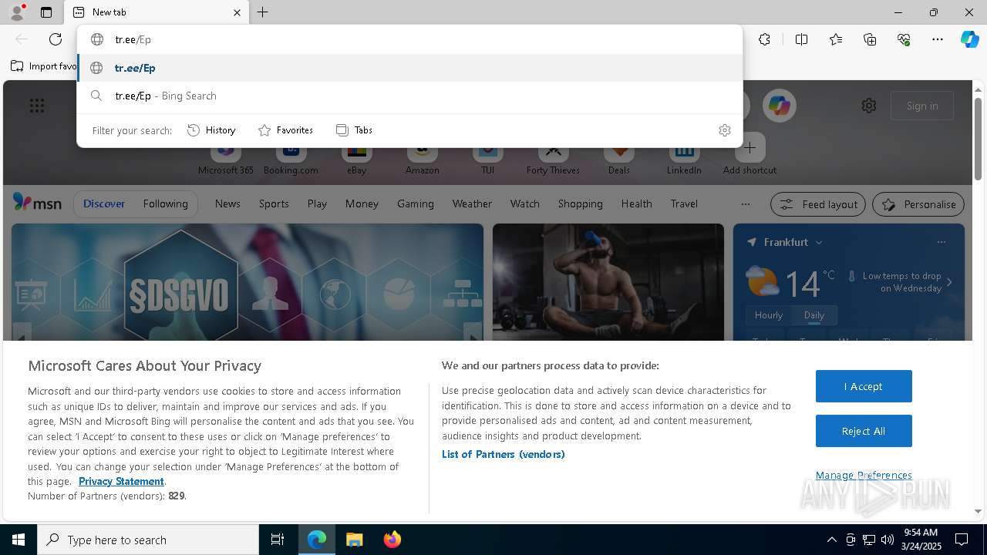The height and width of the screenshot is (555, 987).
Task: Open Health category
Action: [636, 203]
